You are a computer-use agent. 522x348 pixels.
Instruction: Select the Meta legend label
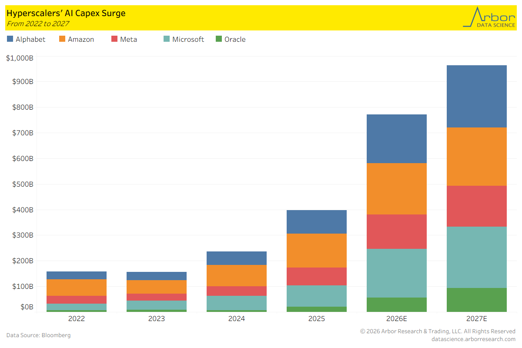click(x=128, y=39)
